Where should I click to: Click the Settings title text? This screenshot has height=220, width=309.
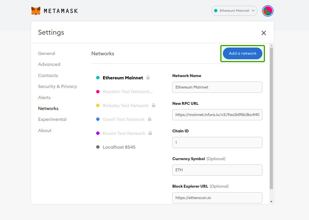[51, 32]
